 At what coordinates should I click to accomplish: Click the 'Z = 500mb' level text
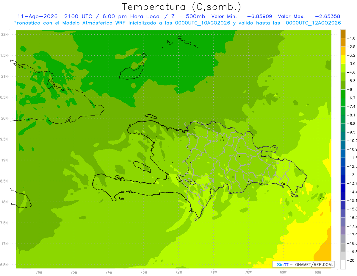click(x=187, y=16)
